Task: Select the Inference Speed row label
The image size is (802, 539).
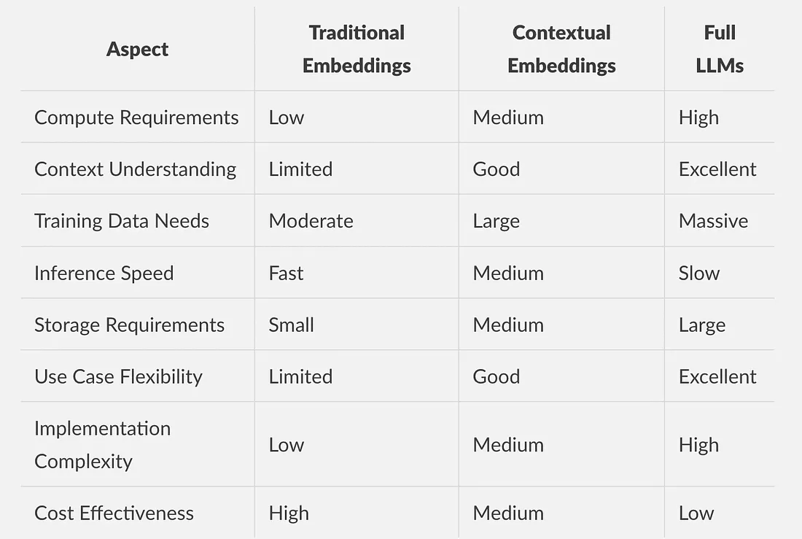Action: click(104, 274)
